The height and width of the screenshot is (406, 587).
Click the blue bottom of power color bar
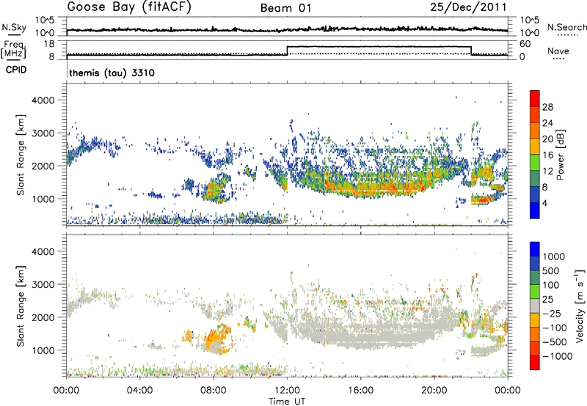pos(535,211)
